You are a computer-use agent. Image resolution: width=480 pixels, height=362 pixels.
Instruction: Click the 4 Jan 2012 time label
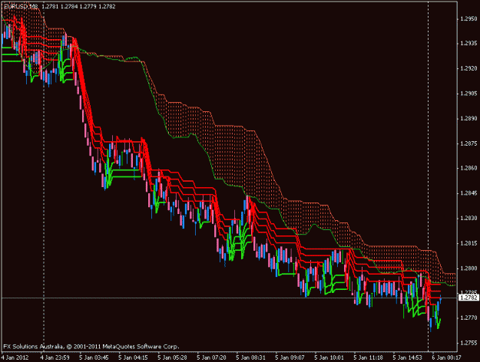[x=15, y=357]
